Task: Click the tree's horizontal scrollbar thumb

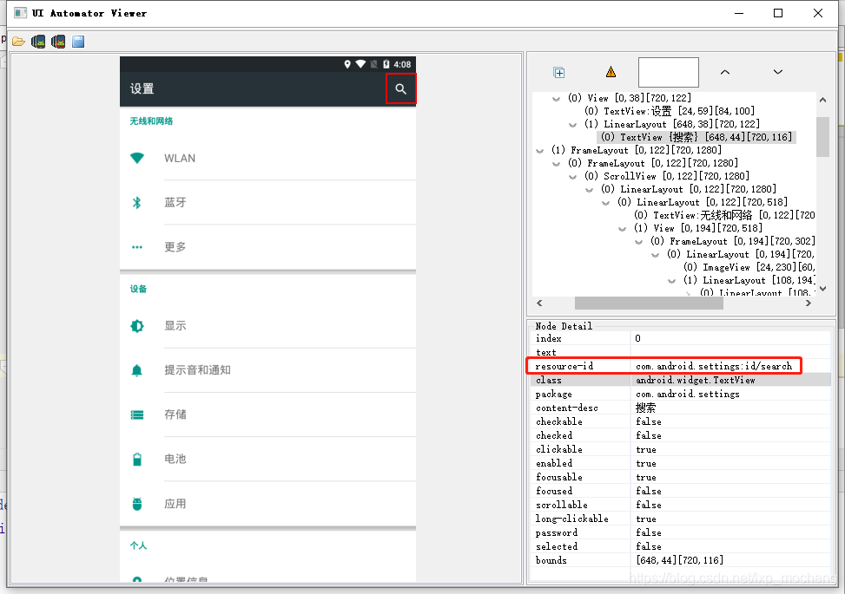Action: pos(649,304)
